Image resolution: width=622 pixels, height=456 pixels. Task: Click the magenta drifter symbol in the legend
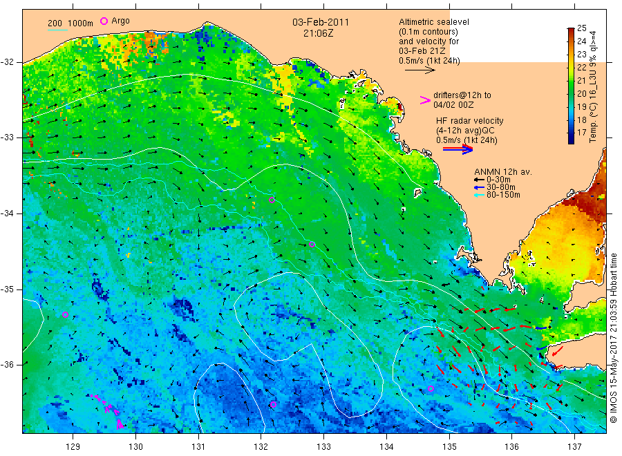tap(425, 100)
